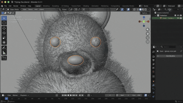Click the Z axis on navigation gizmo

click(x=144, y=17)
